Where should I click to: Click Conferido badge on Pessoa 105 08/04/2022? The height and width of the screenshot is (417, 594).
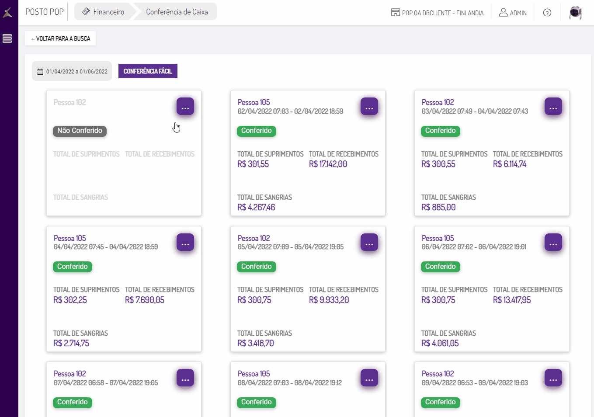257,402
